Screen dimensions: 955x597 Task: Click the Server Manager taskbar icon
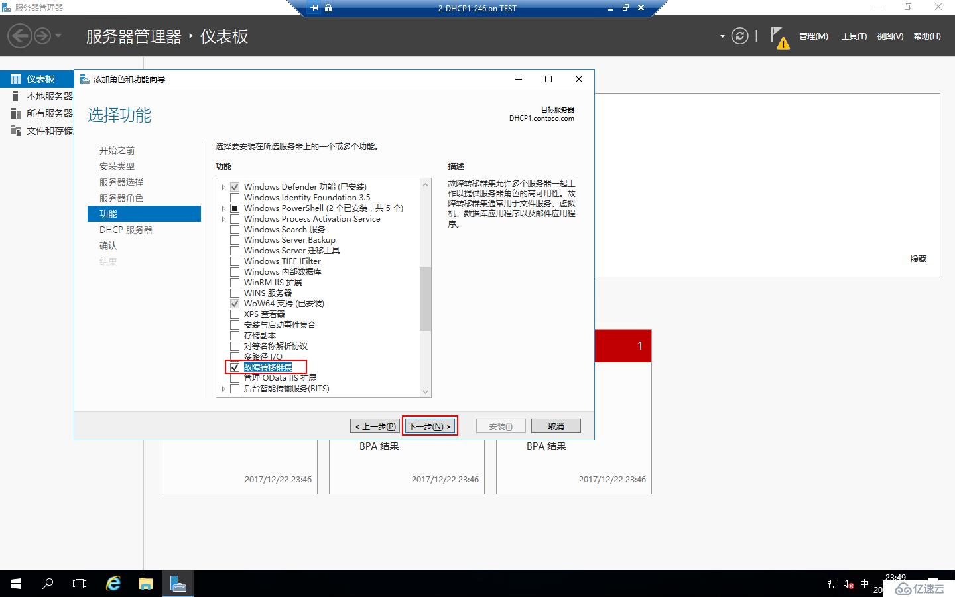[178, 584]
